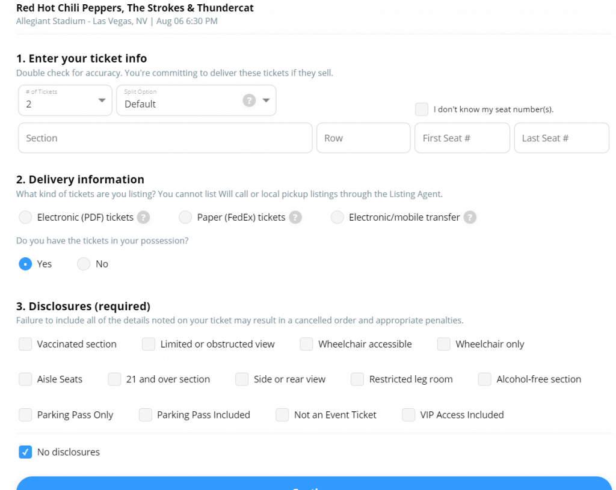Show help for Electronic (PDF) tickets
Viewport: 616px width, 490px height.
click(143, 217)
